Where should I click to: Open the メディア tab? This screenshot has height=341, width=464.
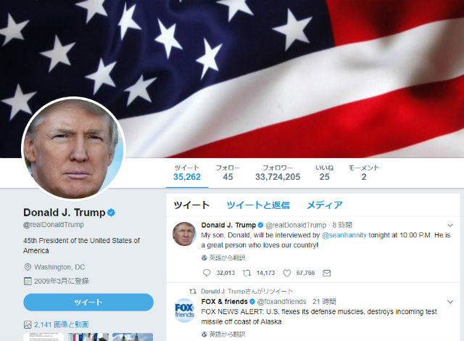click(x=325, y=205)
